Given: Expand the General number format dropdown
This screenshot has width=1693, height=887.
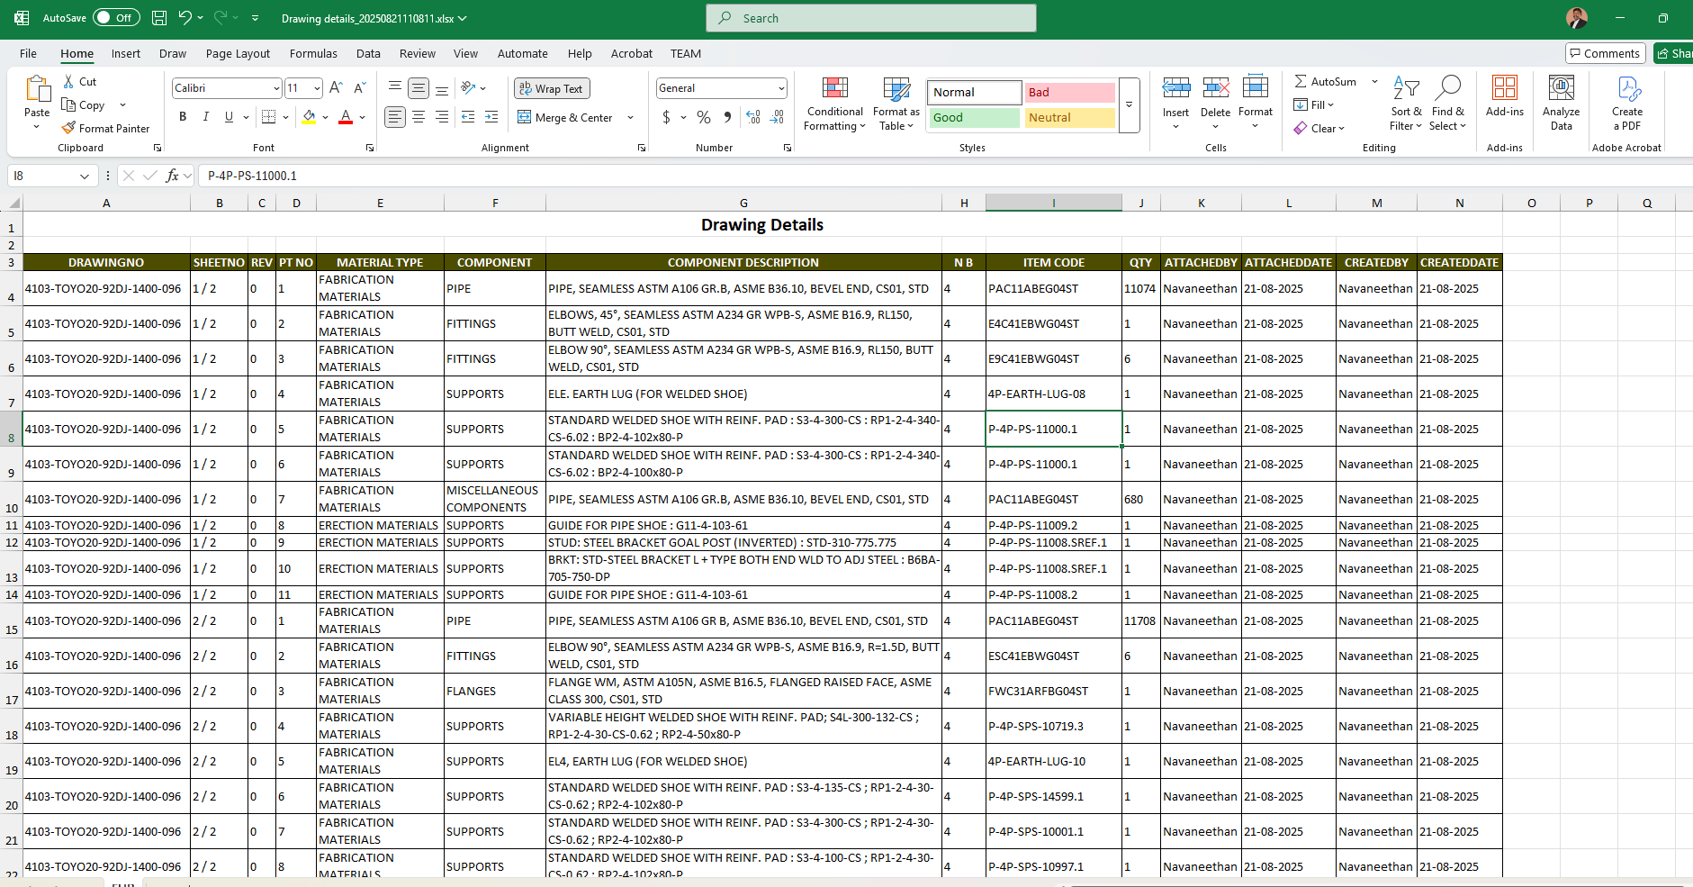Looking at the screenshot, I should [x=780, y=88].
